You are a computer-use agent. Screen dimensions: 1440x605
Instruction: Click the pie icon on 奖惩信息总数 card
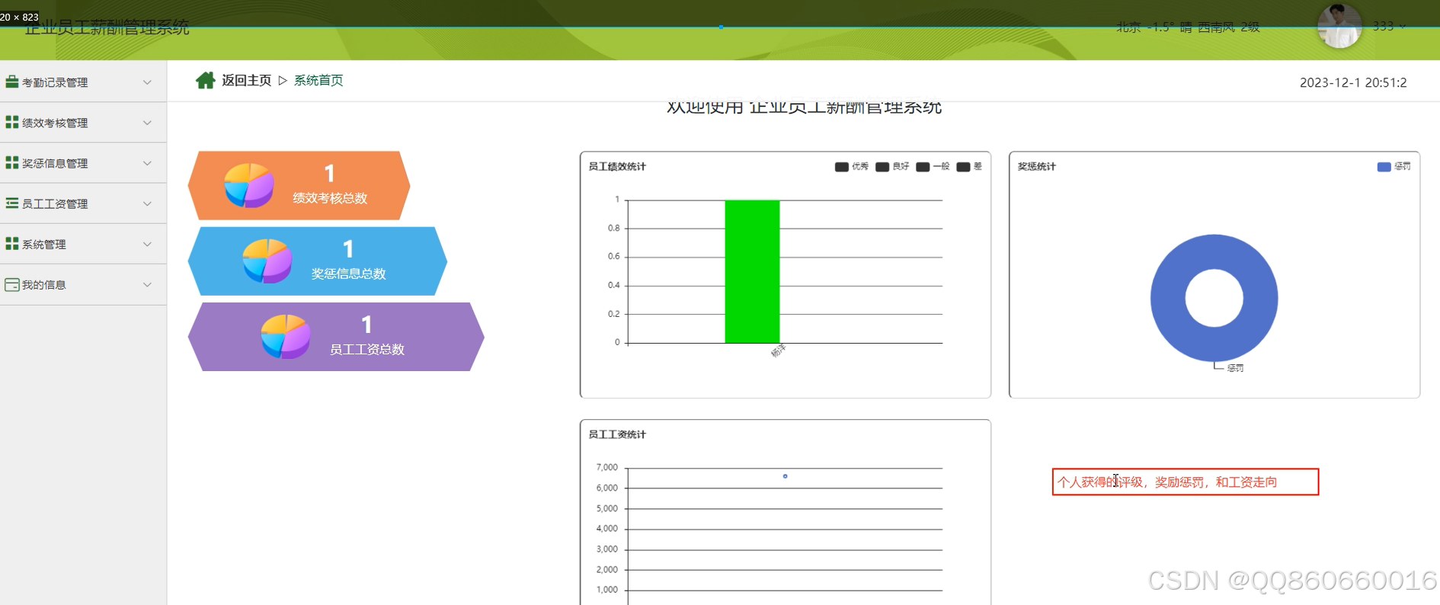coord(267,261)
